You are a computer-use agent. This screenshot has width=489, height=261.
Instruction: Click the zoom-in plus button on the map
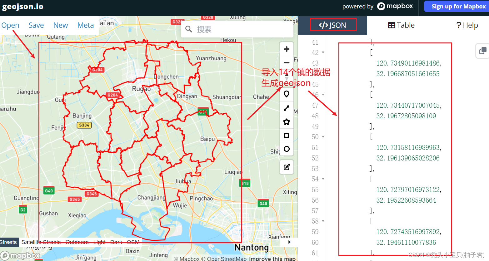pos(287,49)
